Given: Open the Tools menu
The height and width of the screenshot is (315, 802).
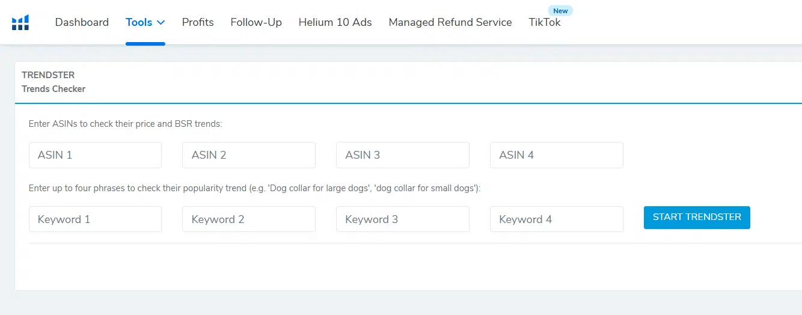Looking at the screenshot, I should 139,22.
